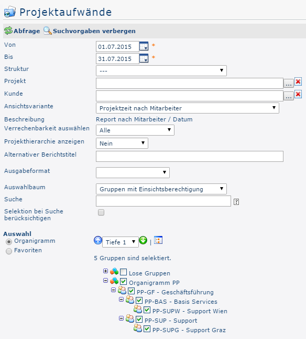
Task: Click Suchvorgaben verbergen
Action: click(x=90, y=31)
